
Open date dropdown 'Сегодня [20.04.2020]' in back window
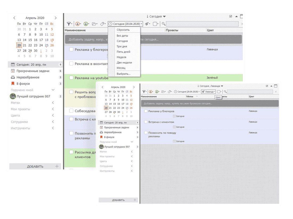coord(125,24)
